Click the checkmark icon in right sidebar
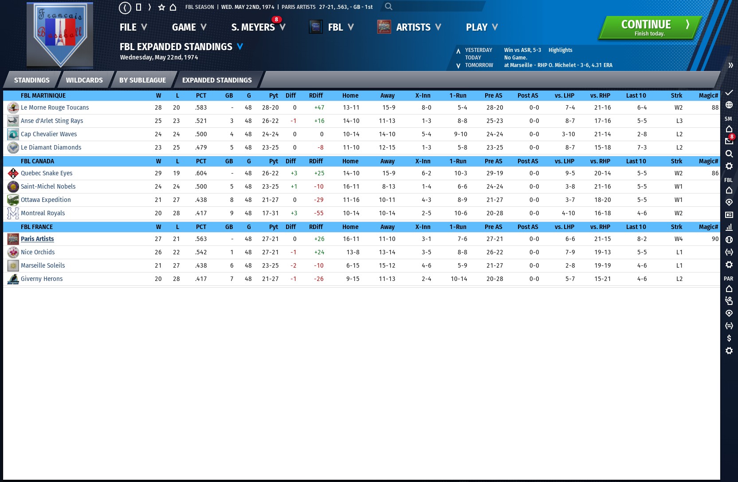The height and width of the screenshot is (482, 738). pyautogui.click(x=729, y=92)
